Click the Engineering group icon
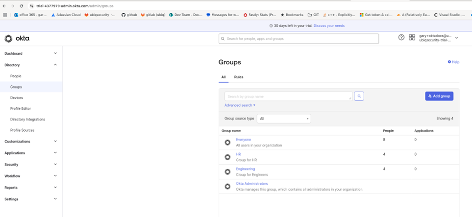 pyautogui.click(x=227, y=171)
